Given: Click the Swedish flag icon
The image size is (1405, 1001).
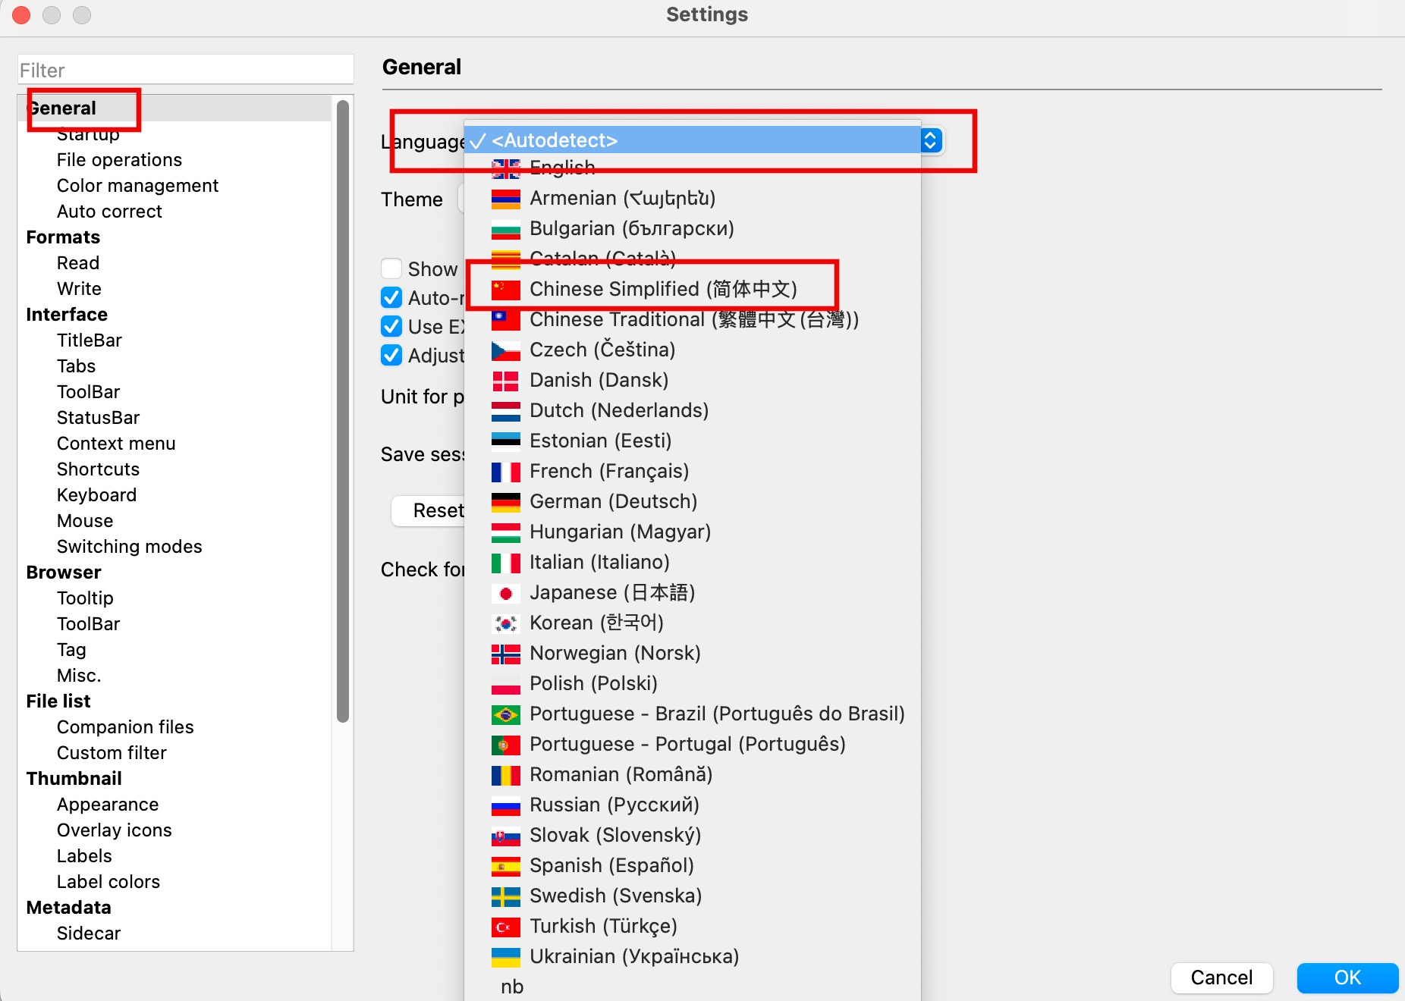Looking at the screenshot, I should (505, 896).
